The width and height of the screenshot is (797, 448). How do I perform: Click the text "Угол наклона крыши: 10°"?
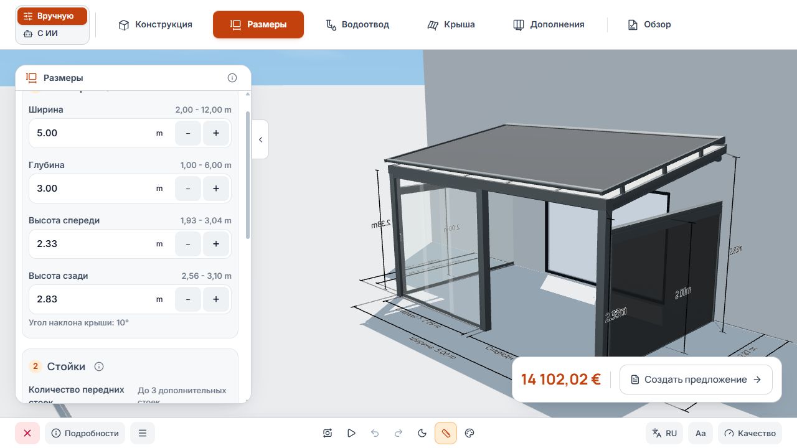pyautogui.click(x=78, y=323)
